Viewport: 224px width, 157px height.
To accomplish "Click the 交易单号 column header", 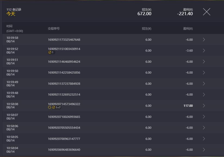I will (x=54, y=29).
